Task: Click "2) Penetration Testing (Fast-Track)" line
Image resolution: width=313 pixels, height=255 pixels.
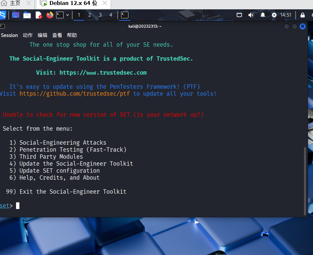Action: [68, 150]
